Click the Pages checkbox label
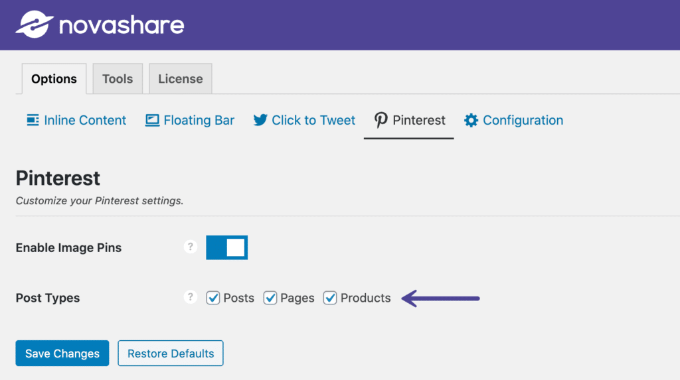The width and height of the screenshot is (680, 380). point(297,298)
